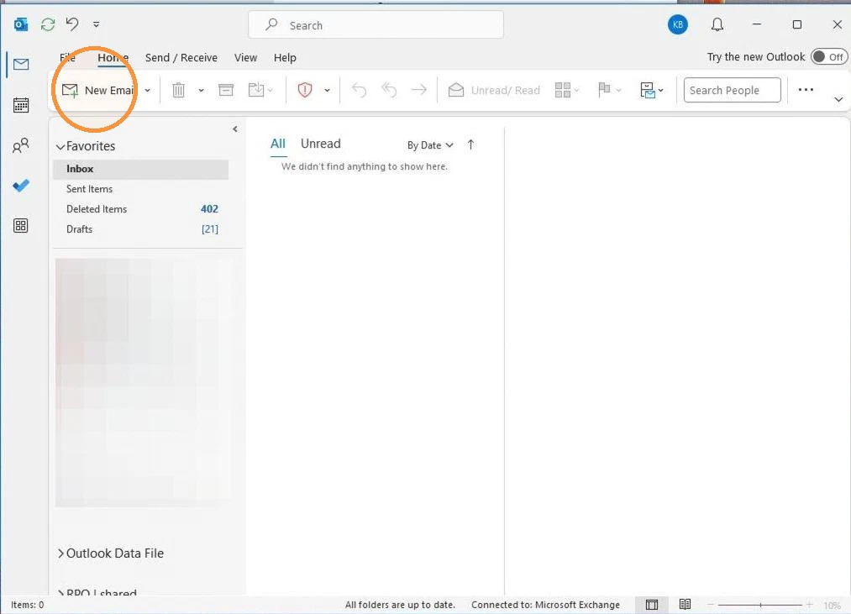Click the main Search box
The height and width of the screenshot is (614, 851).
[376, 25]
